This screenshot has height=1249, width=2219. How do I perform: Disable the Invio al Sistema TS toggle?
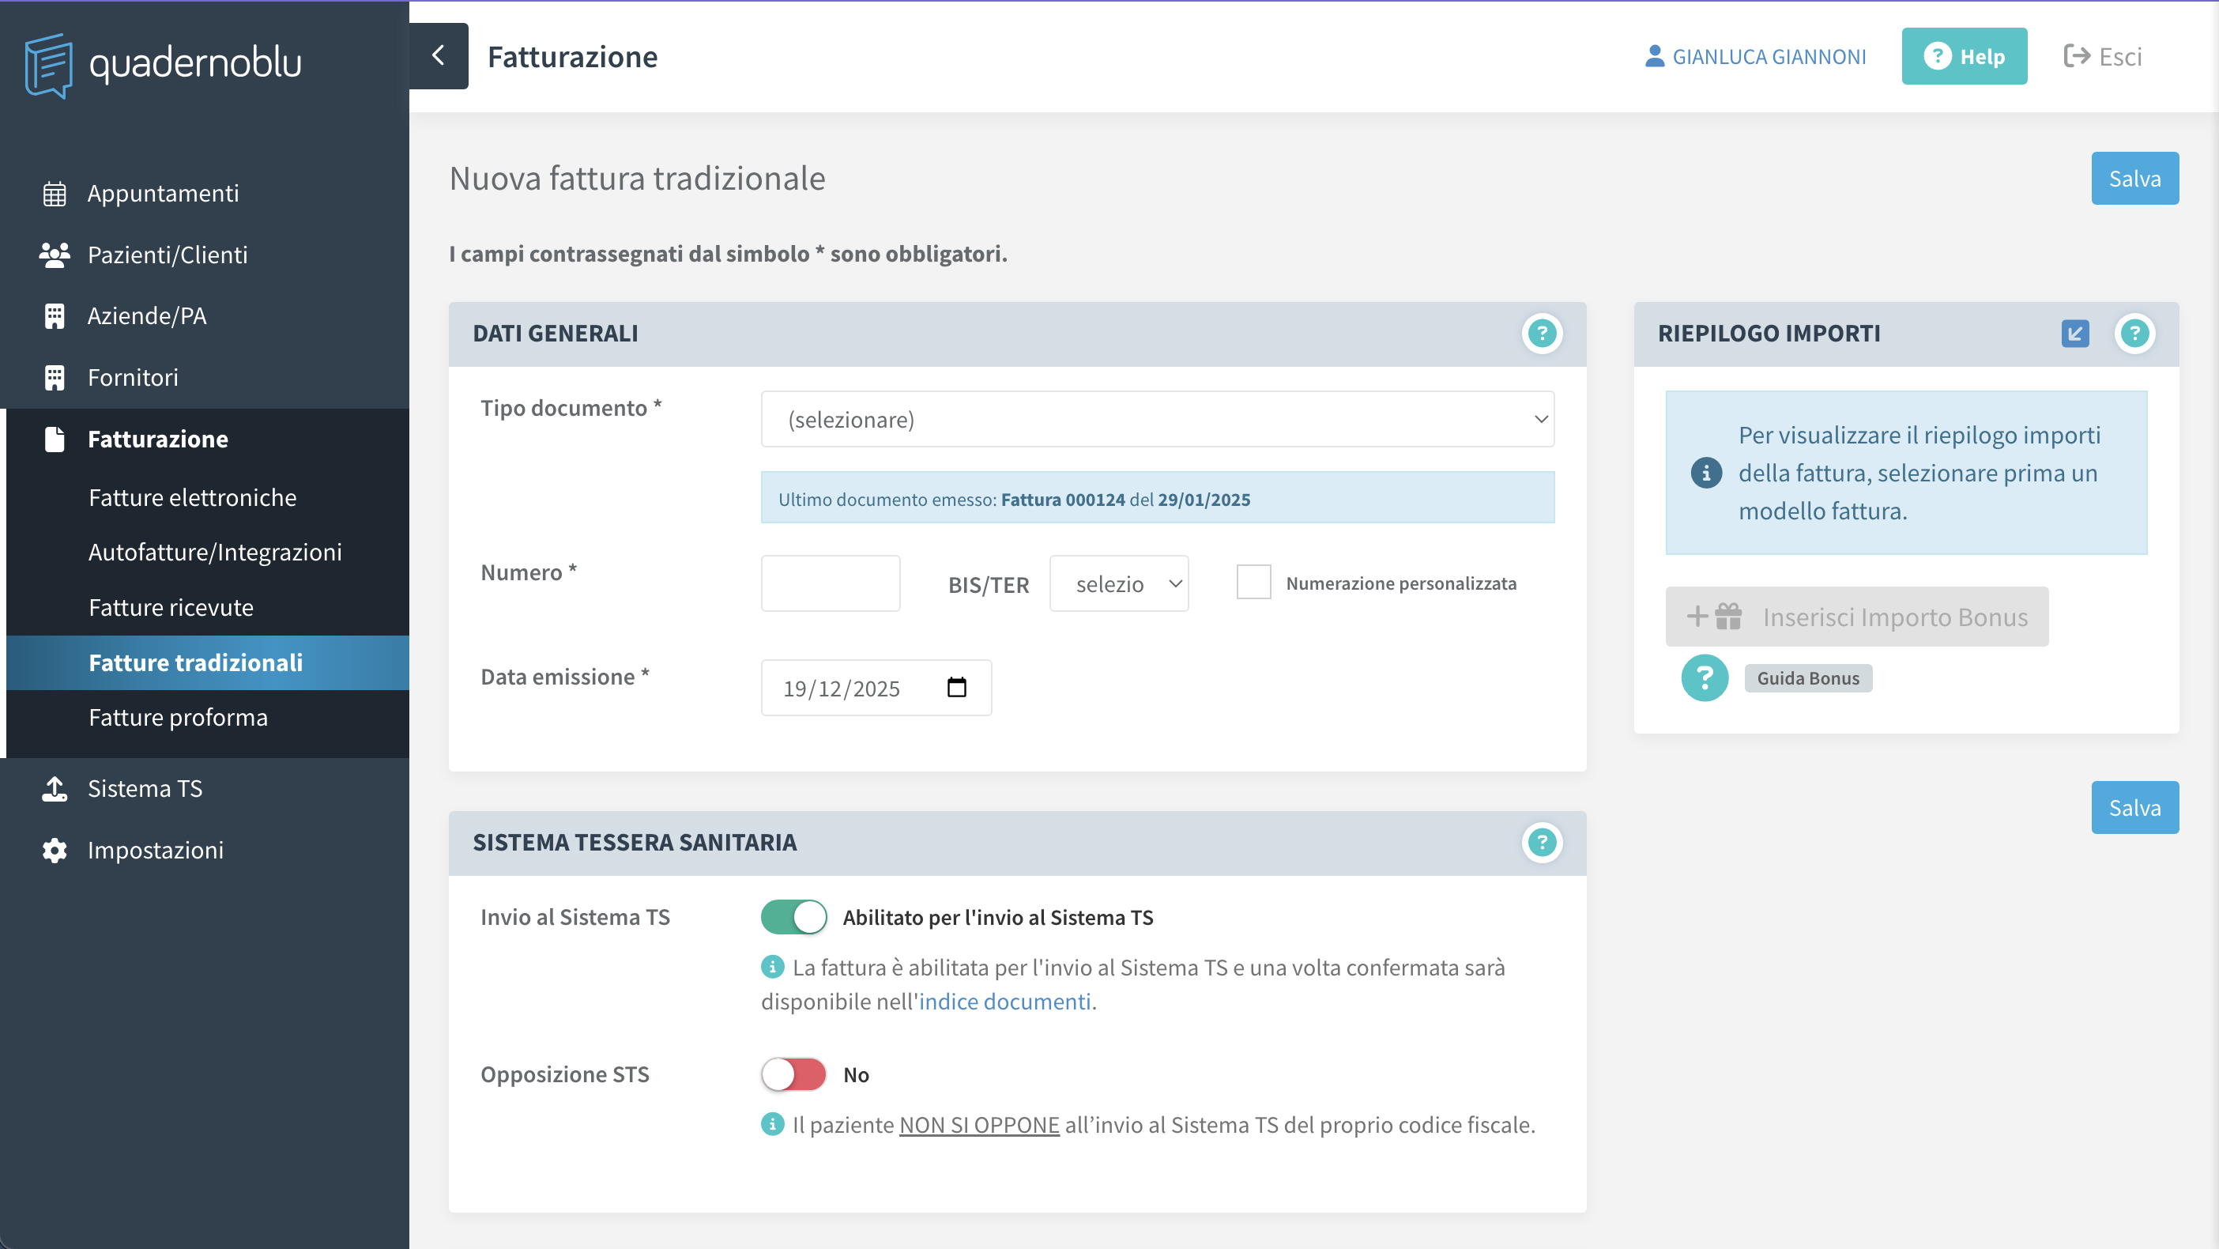tap(793, 917)
